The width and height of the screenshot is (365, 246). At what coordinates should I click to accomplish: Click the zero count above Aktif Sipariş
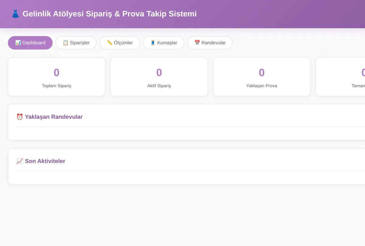click(x=159, y=72)
